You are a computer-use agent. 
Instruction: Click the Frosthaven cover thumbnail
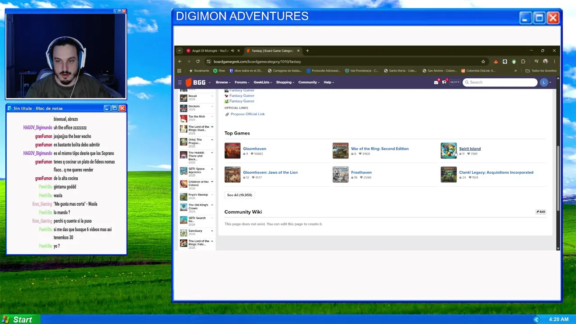point(341,175)
